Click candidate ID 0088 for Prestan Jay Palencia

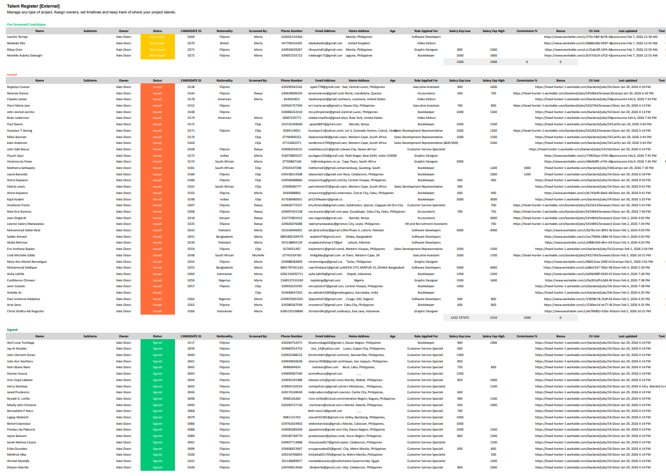[x=191, y=430]
